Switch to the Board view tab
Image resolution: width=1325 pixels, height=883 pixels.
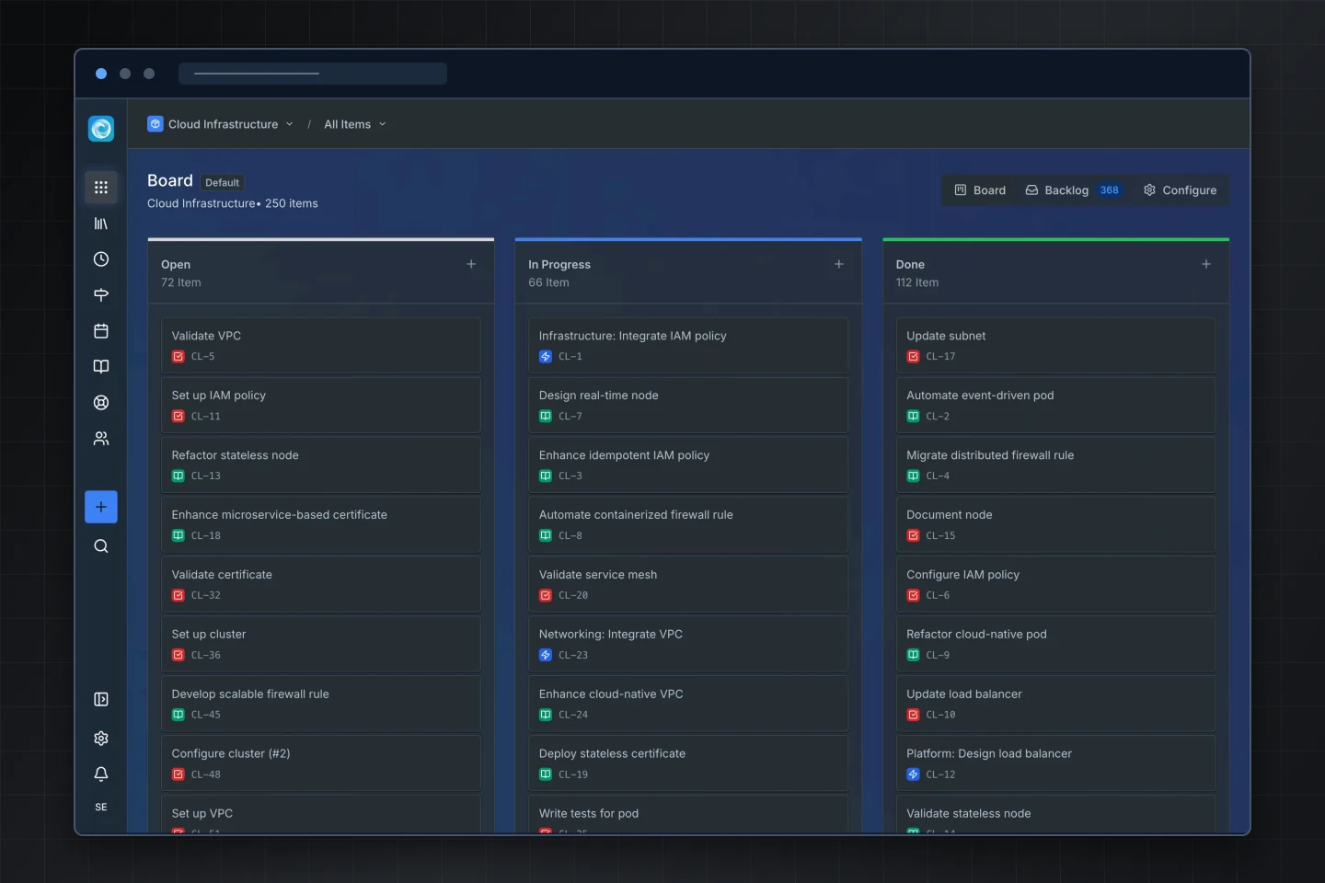click(980, 190)
